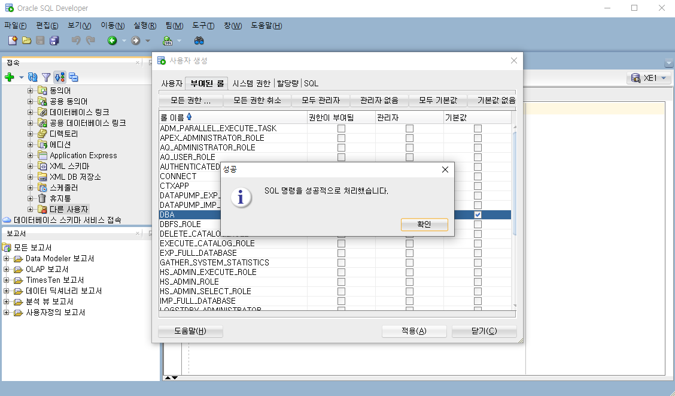The width and height of the screenshot is (675, 396).
Task: Sort by the 롤 이름 column header
Action: 233,117
